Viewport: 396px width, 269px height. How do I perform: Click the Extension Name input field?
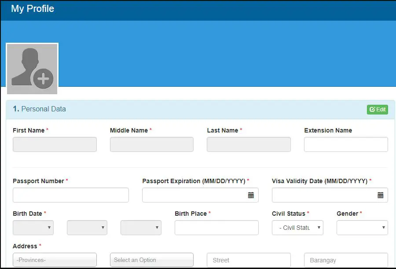[x=346, y=144]
